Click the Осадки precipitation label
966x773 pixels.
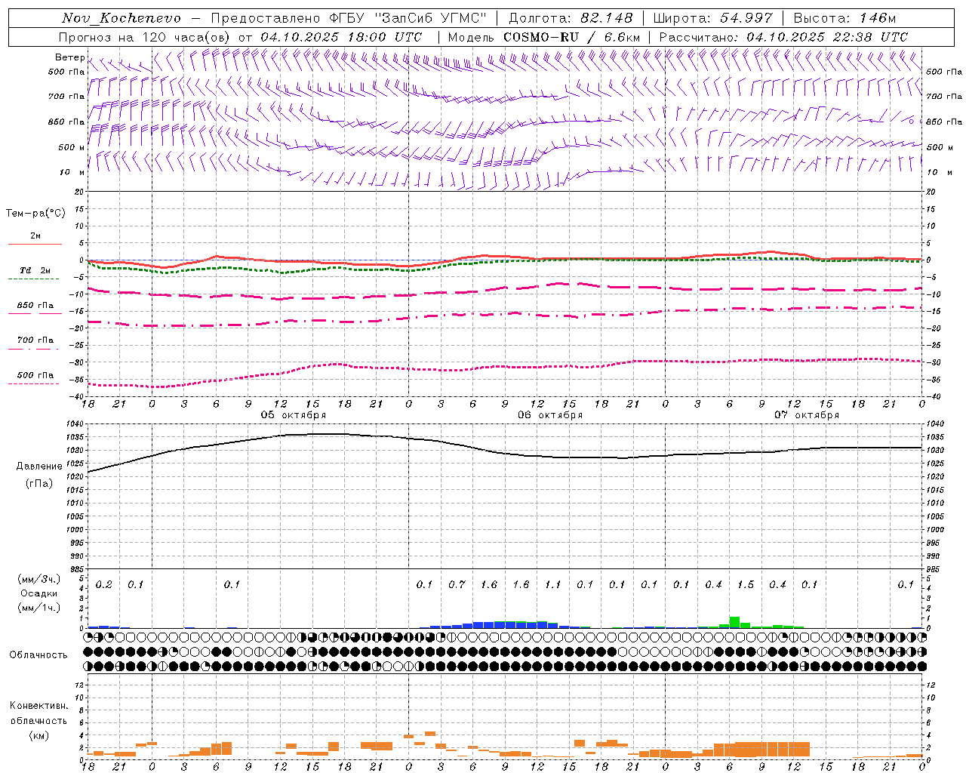pos(38,593)
